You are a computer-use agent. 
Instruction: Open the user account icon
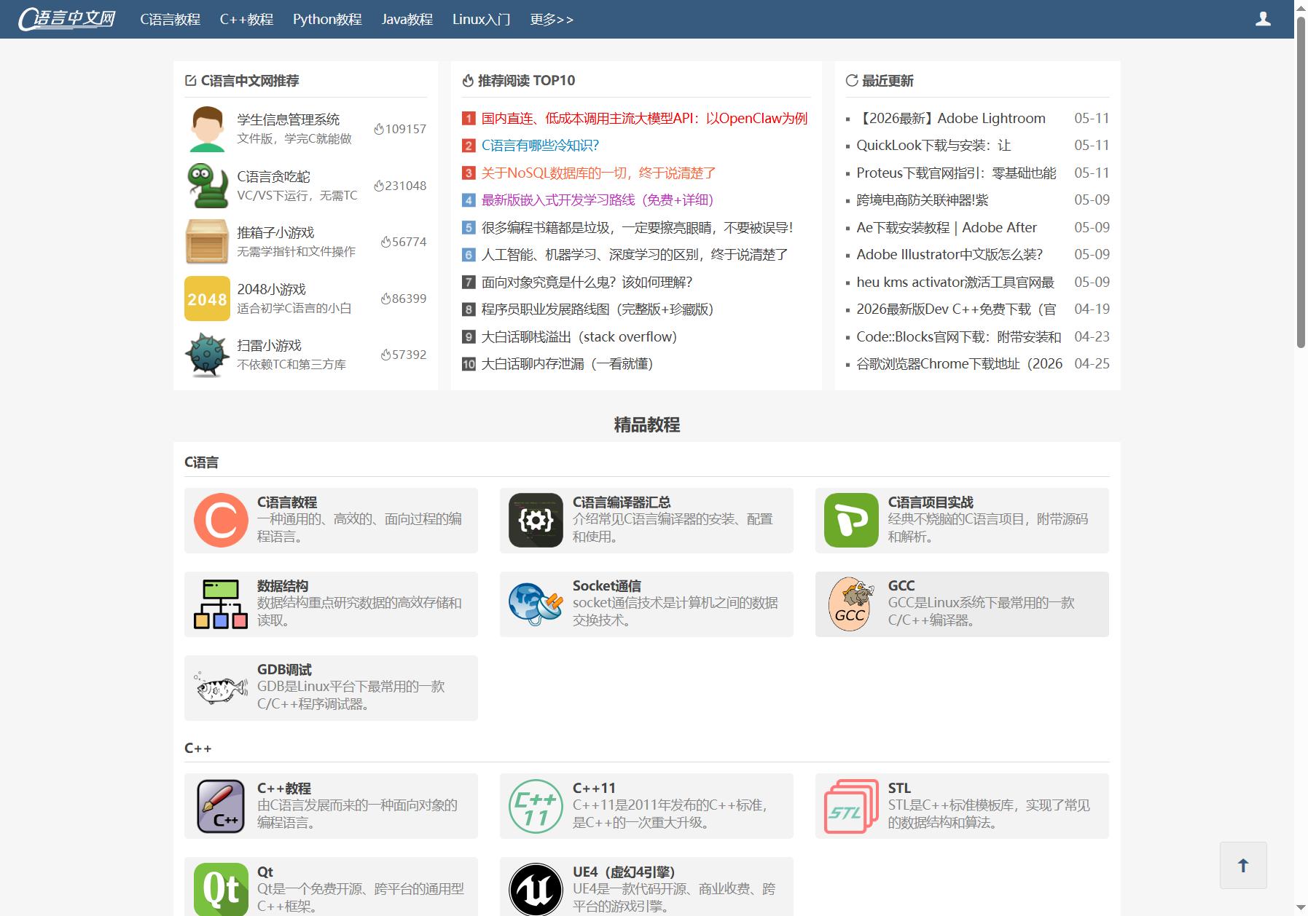click(x=1263, y=19)
